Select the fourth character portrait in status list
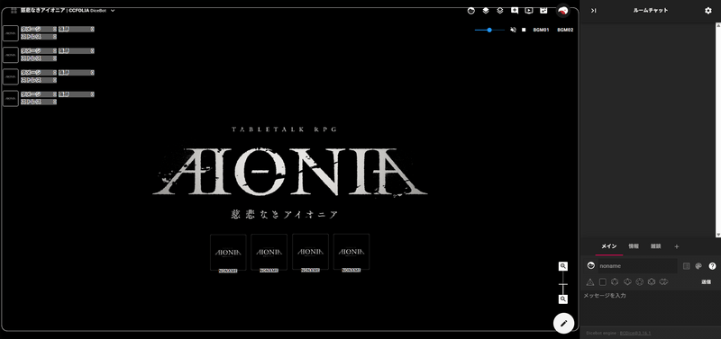The height and width of the screenshot is (339, 721). tap(11, 99)
